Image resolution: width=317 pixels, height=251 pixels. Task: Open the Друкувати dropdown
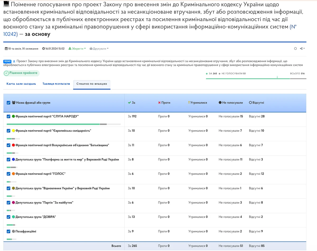99,49
